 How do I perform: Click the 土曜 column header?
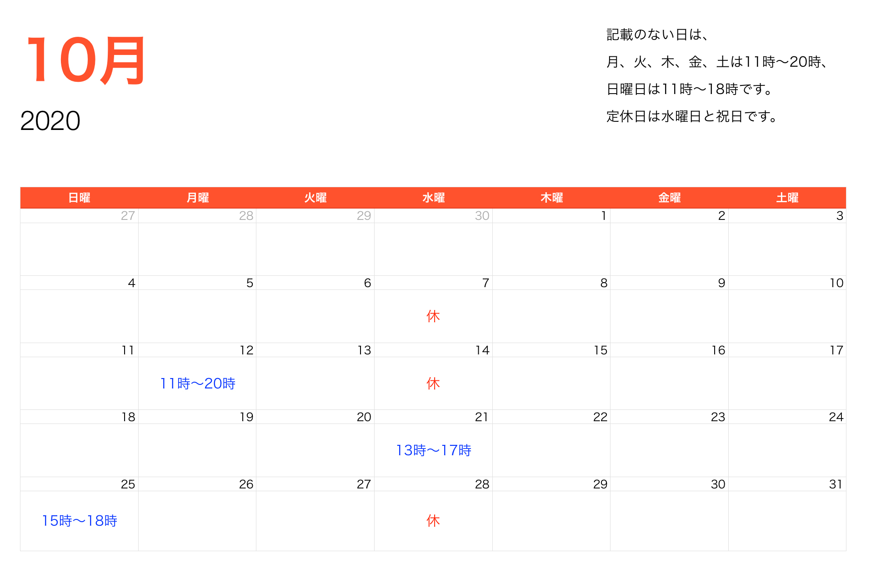(x=787, y=198)
